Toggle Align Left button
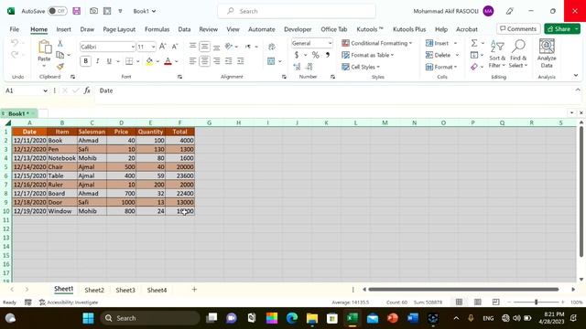Viewport: 586px width, 329px height. tap(192, 61)
